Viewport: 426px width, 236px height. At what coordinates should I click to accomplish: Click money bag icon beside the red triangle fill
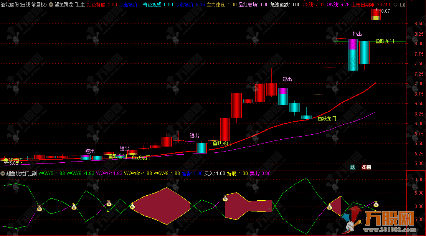330,207
